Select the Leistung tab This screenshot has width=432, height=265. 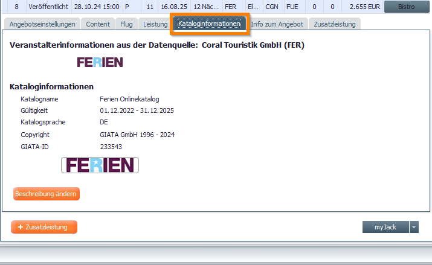click(155, 24)
